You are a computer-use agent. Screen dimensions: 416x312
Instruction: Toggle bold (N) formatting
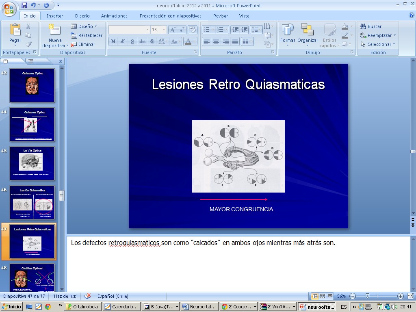tap(113, 41)
